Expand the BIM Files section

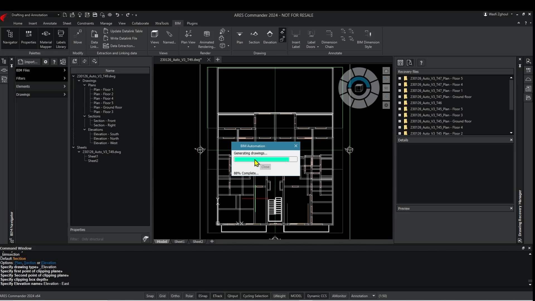(41, 70)
